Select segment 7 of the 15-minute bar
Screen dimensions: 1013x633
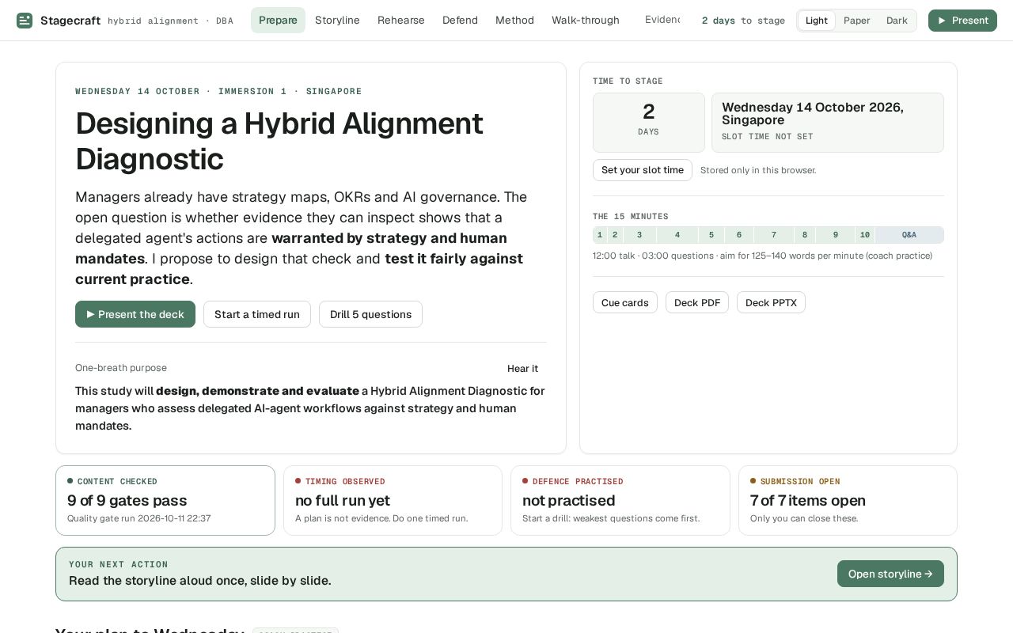coord(774,235)
